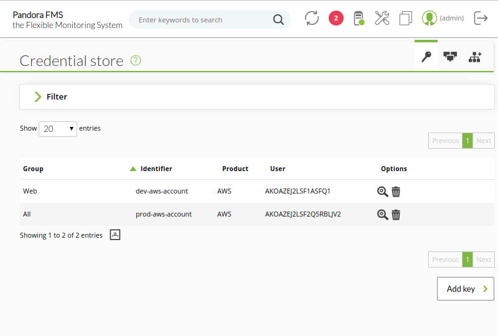Click the Add key button

click(465, 289)
